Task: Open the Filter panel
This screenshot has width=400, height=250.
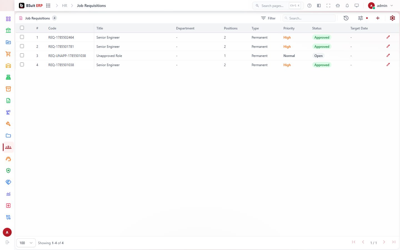Action: 268,18
